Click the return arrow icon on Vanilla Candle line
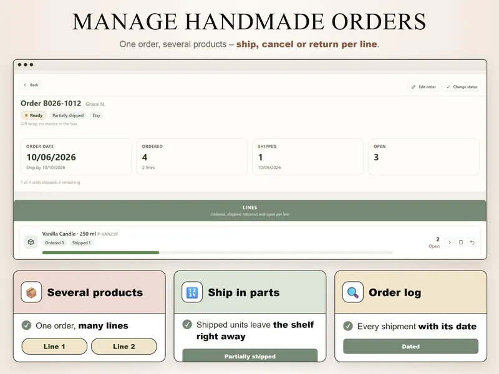This screenshot has width=499, height=374. tap(472, 242)
